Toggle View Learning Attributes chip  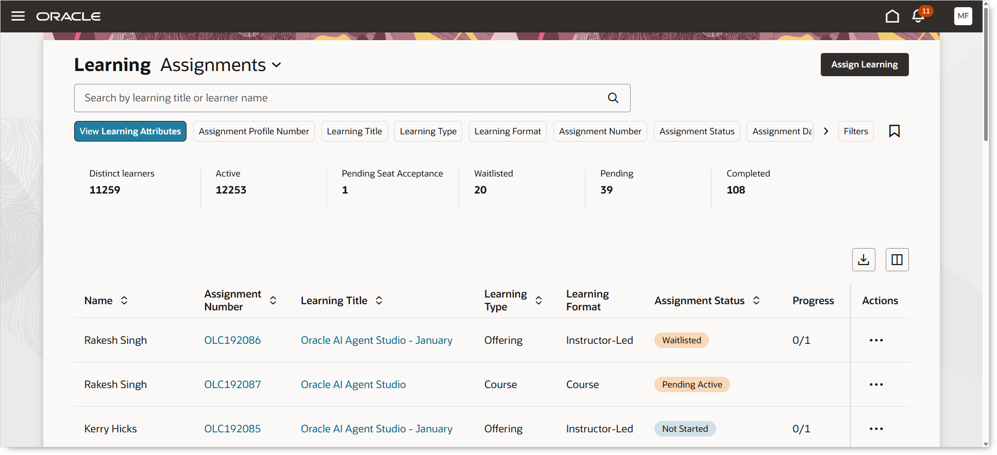(x=130, y=131)
